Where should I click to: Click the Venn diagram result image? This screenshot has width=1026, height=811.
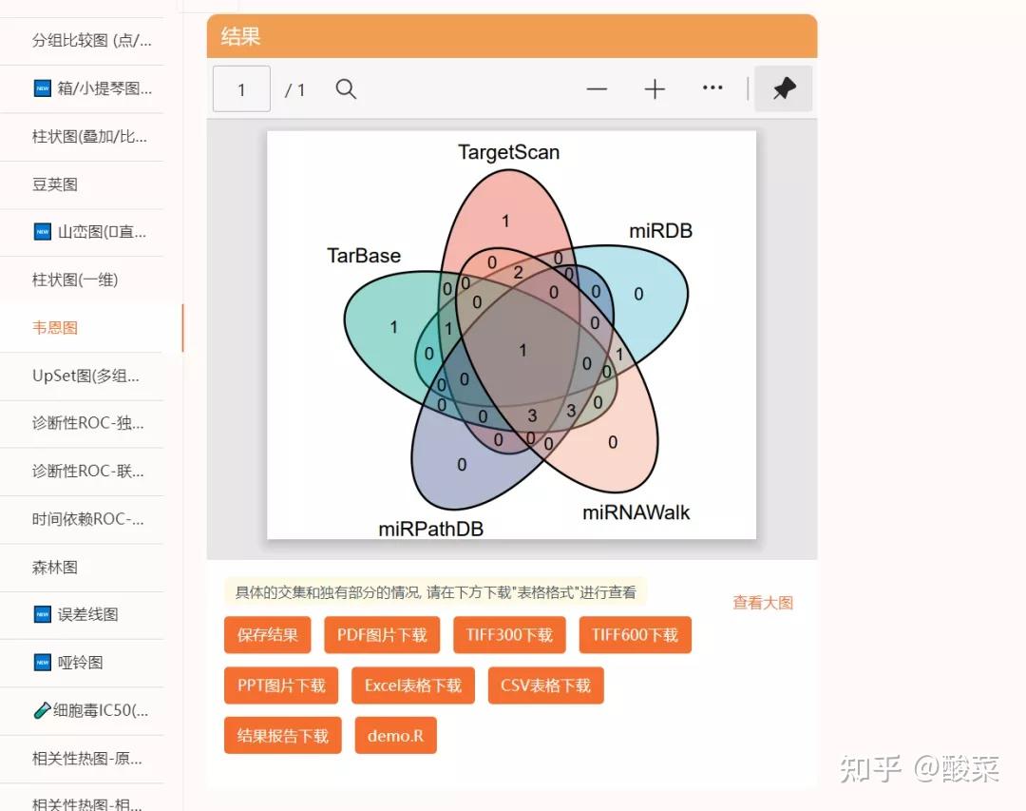coord(512,335)
